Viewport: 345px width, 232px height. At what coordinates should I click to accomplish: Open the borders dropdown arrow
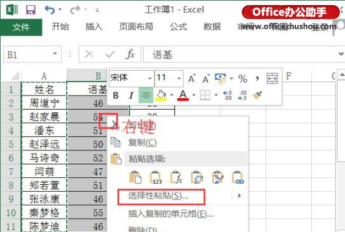[216, 95]
